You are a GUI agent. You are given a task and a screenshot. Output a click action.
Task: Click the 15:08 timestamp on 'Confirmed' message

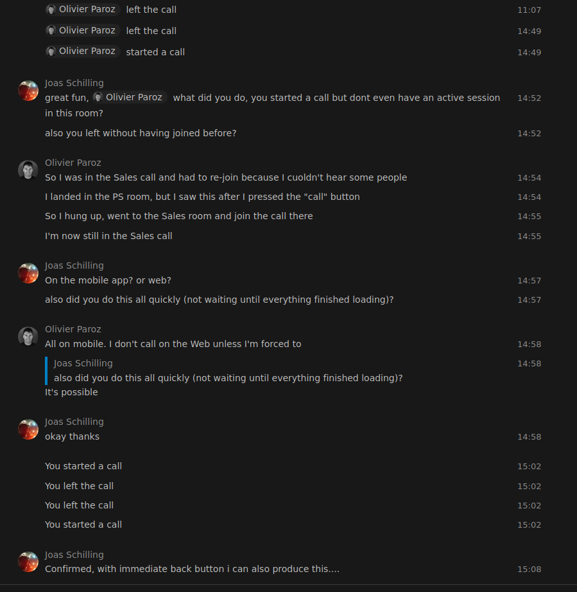[529, 570]
